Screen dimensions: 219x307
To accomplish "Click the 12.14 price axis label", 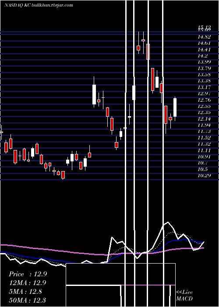I will point(204,119).
